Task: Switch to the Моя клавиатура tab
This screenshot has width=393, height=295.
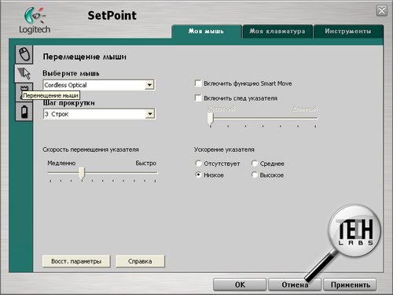Action: coord(277,31)
